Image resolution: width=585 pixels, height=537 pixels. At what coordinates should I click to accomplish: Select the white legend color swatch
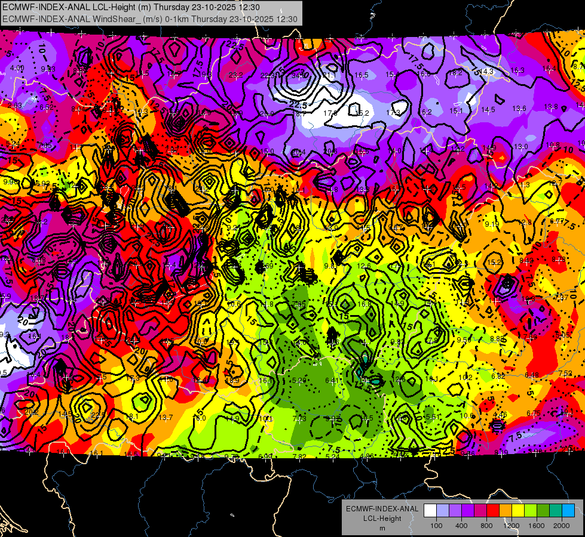coord(430,511)
